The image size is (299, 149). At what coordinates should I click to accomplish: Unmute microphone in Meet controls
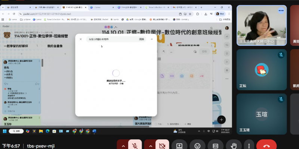135,146
